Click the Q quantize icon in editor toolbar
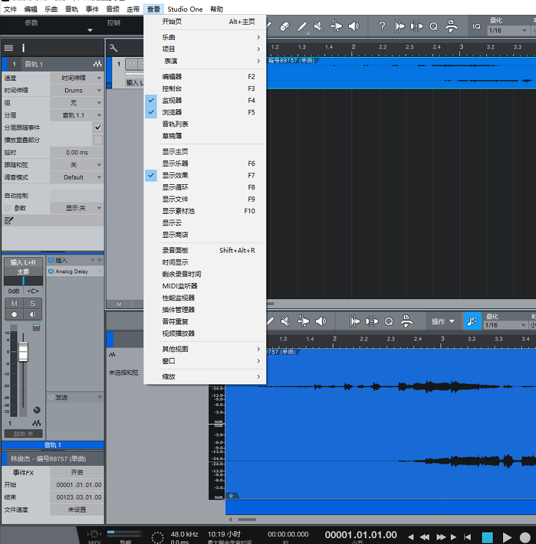 389,322
